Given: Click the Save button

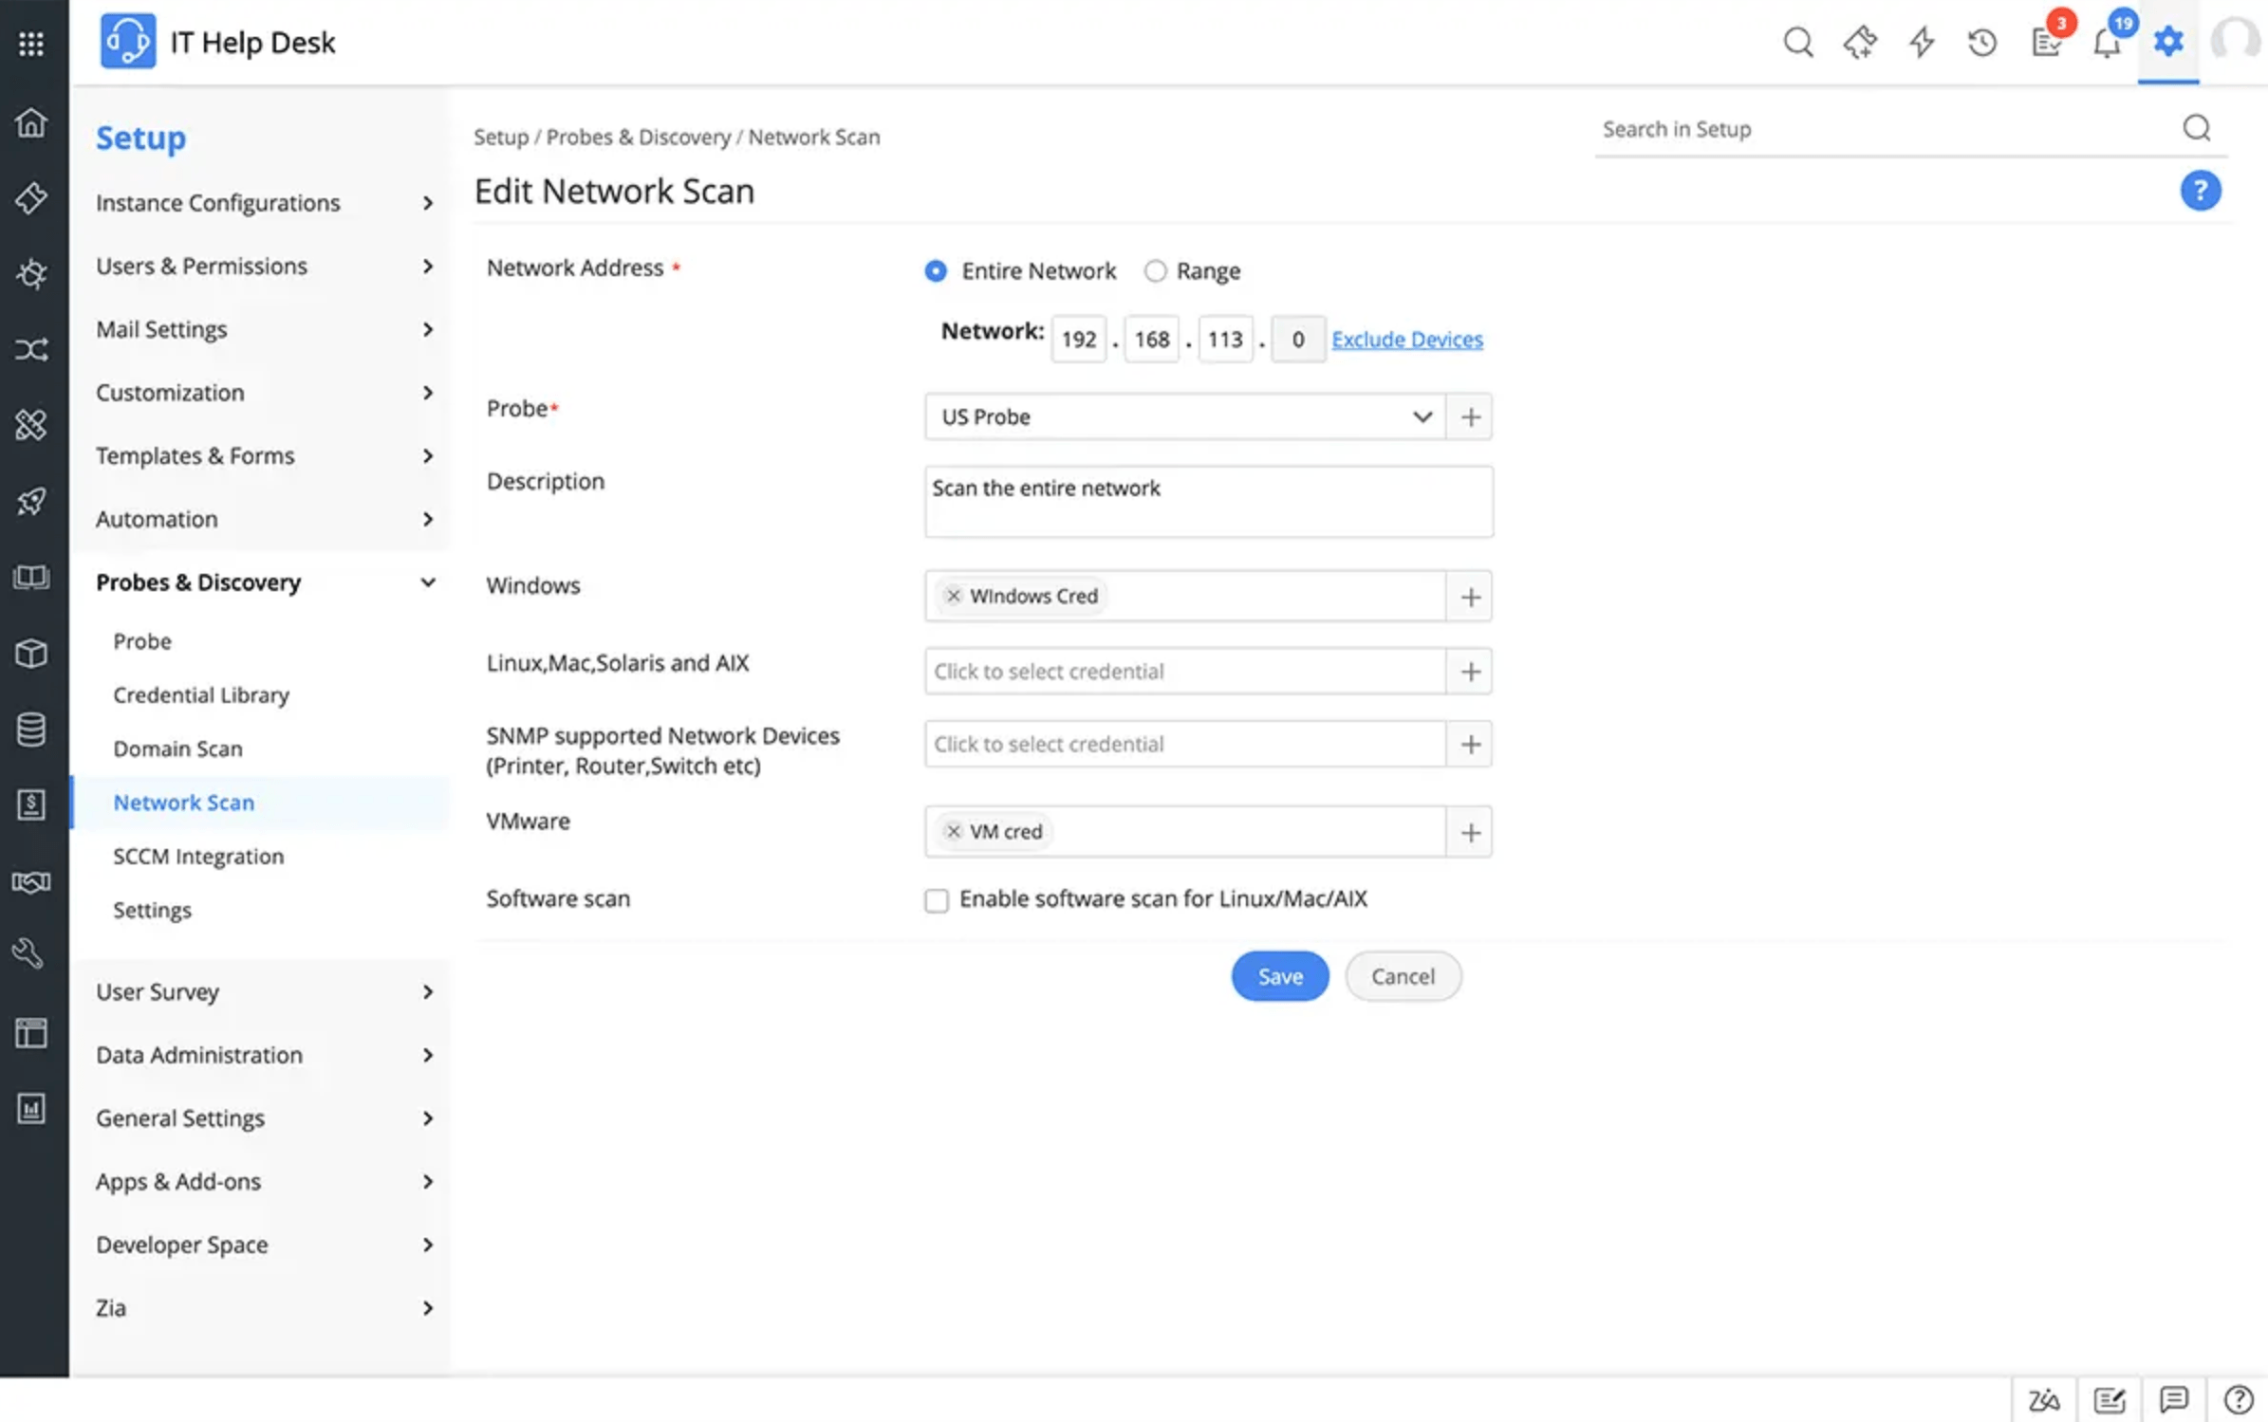Looking at the screenshot, I should click(x=1279, y=976).
